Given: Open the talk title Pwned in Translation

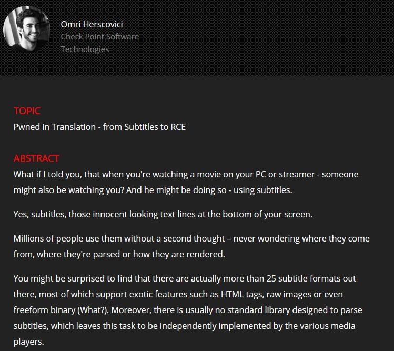Looking at the screenshot, I should (55, 127).
